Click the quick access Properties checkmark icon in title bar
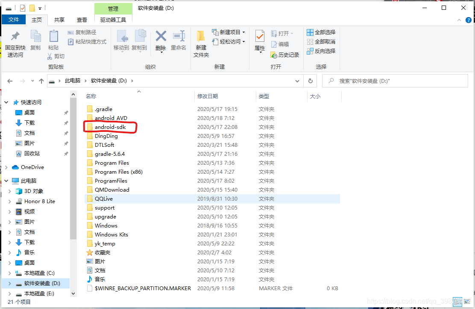The width and height of the screenshot is (475, 309). [x=23, y=8]
